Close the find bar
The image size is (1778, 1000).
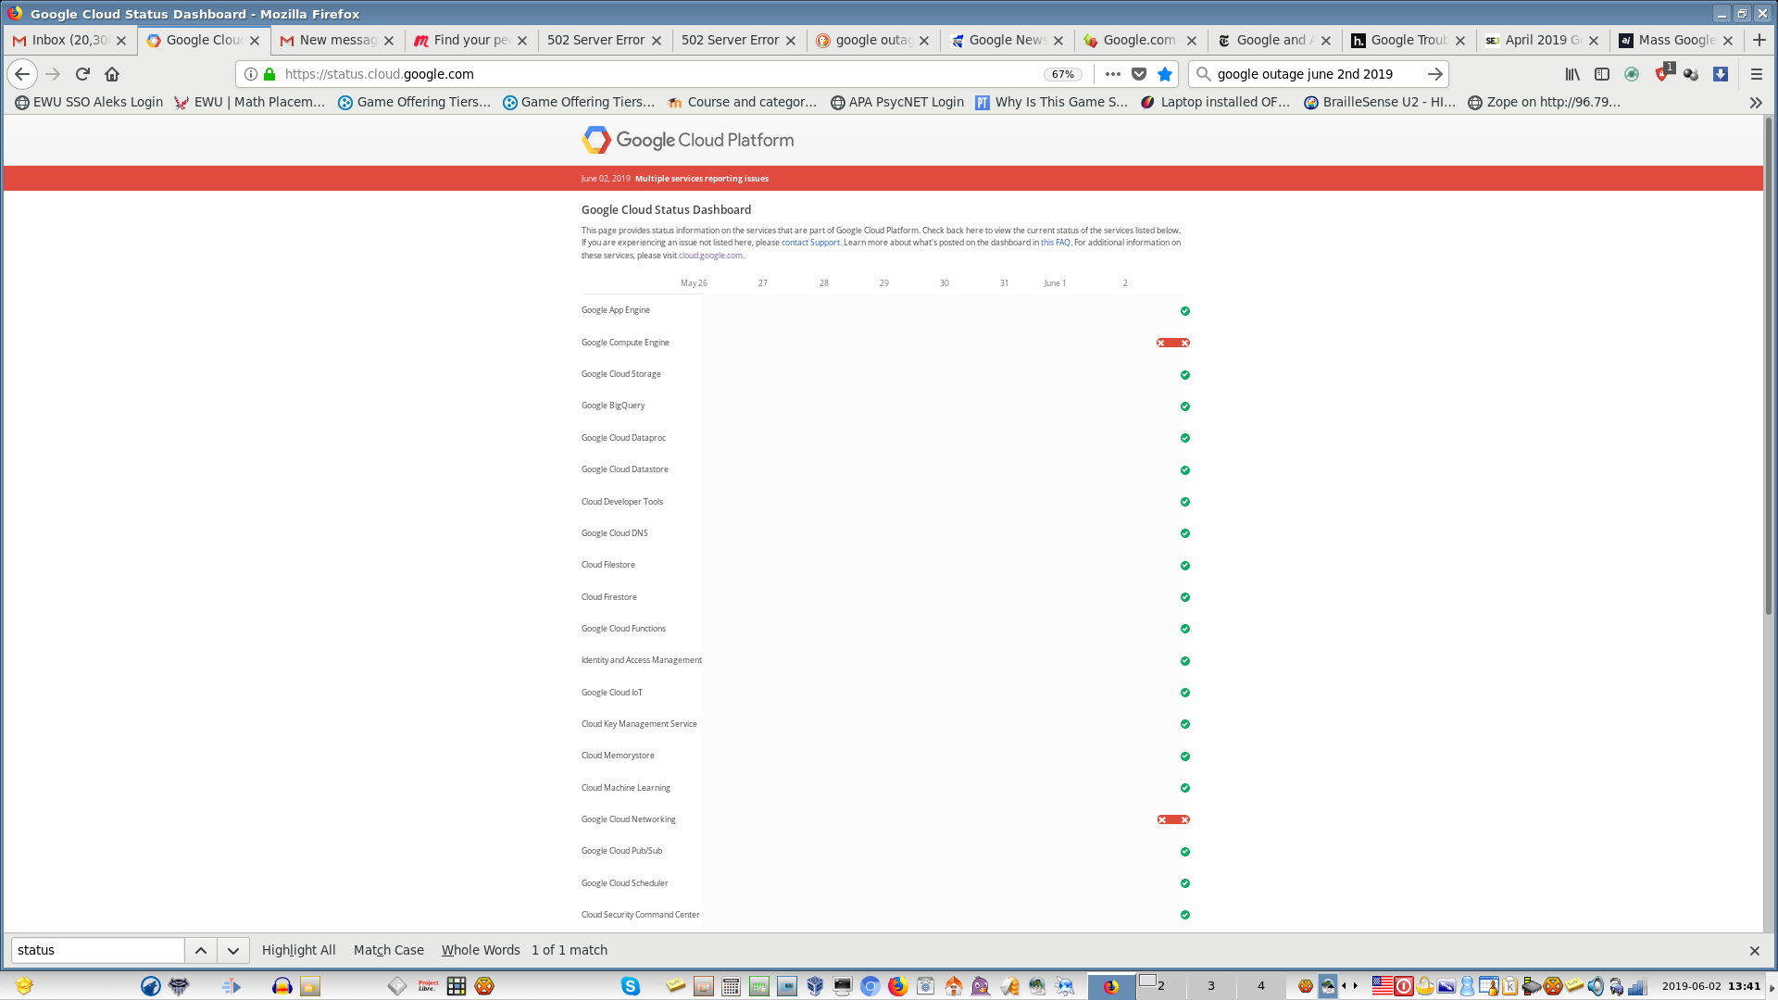pos(1754,951)
